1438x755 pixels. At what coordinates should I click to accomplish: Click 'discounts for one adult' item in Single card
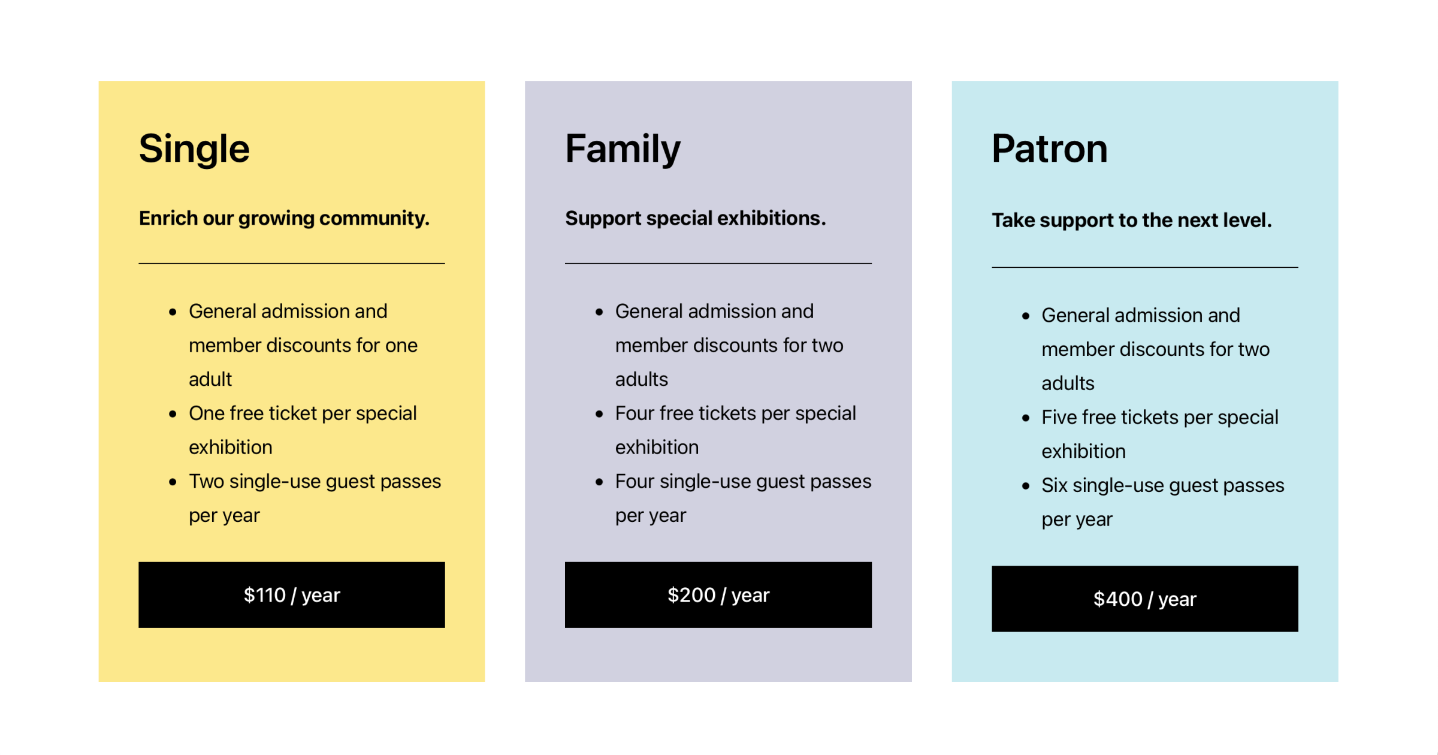303,345
